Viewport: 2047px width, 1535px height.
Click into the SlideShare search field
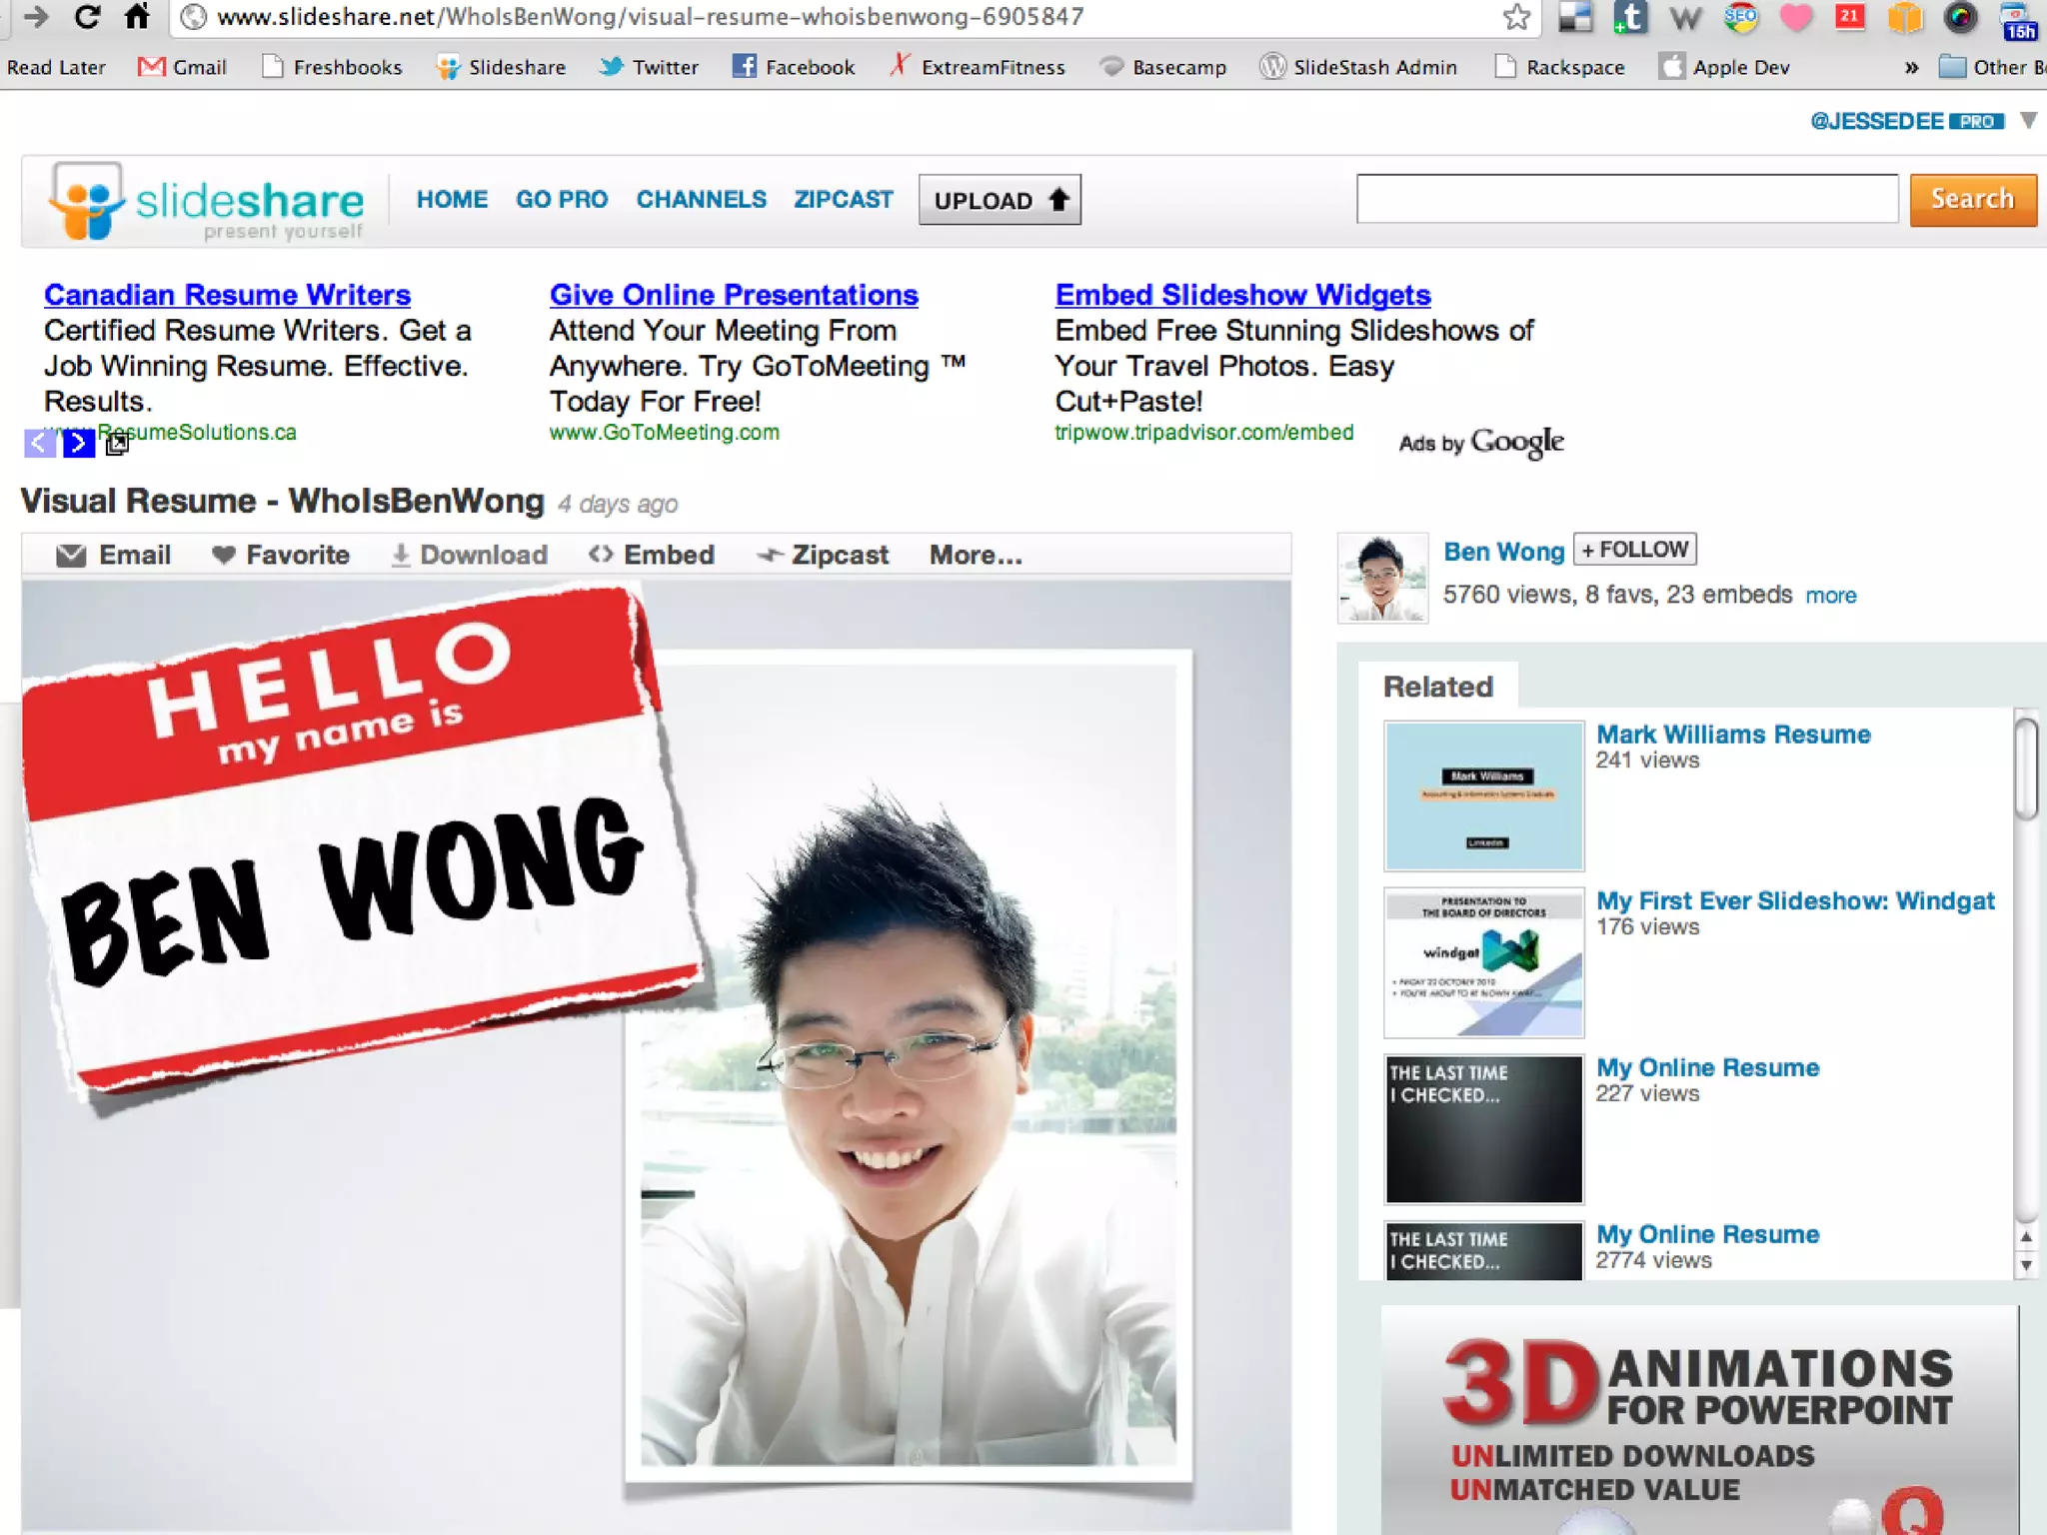pyautogui.click(x=1626, y=199)
